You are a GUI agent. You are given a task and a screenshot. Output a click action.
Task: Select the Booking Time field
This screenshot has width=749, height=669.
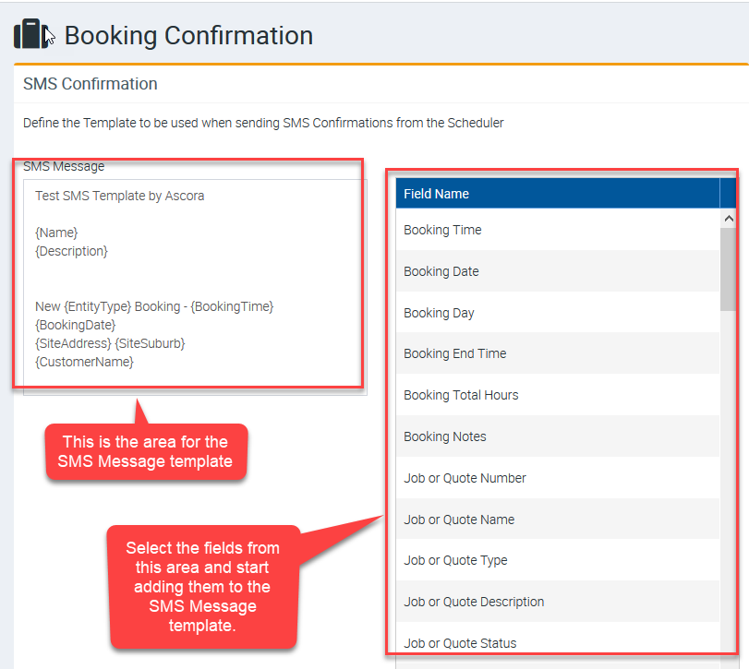pos(442,230)
